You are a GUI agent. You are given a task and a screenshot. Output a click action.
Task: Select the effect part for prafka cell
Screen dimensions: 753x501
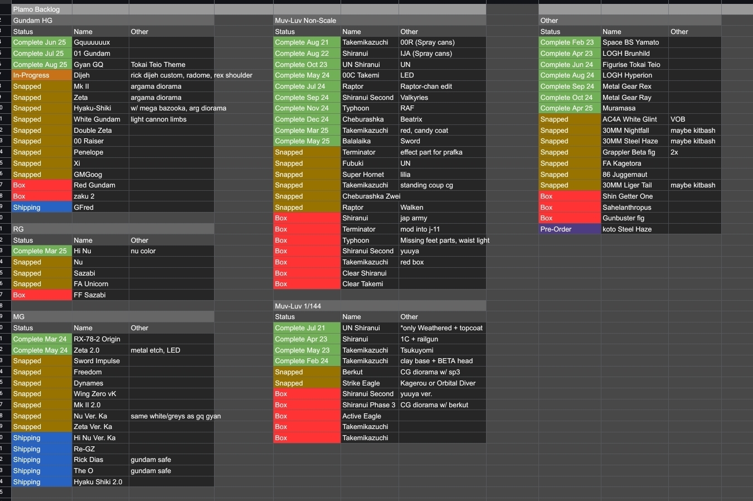pos(443,152)
